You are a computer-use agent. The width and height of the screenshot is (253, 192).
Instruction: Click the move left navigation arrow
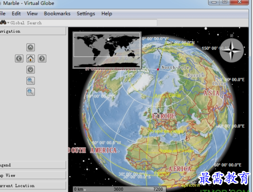click(x=19, y=59)
